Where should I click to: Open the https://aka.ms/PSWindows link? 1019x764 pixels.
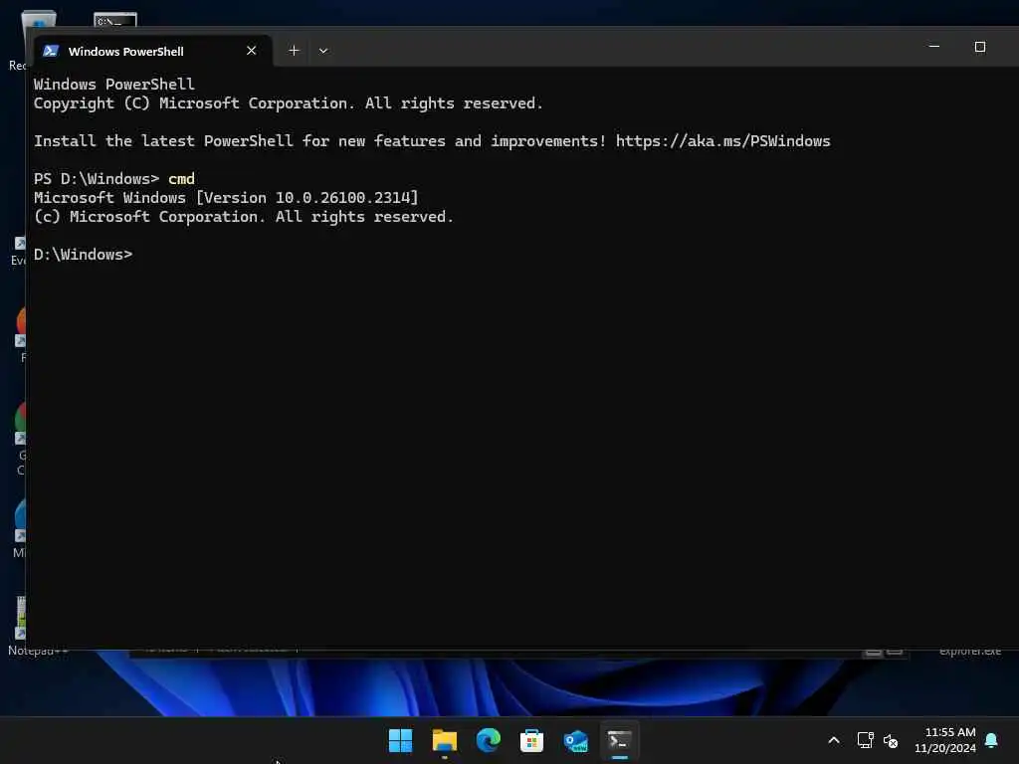[x=722, y=141]
